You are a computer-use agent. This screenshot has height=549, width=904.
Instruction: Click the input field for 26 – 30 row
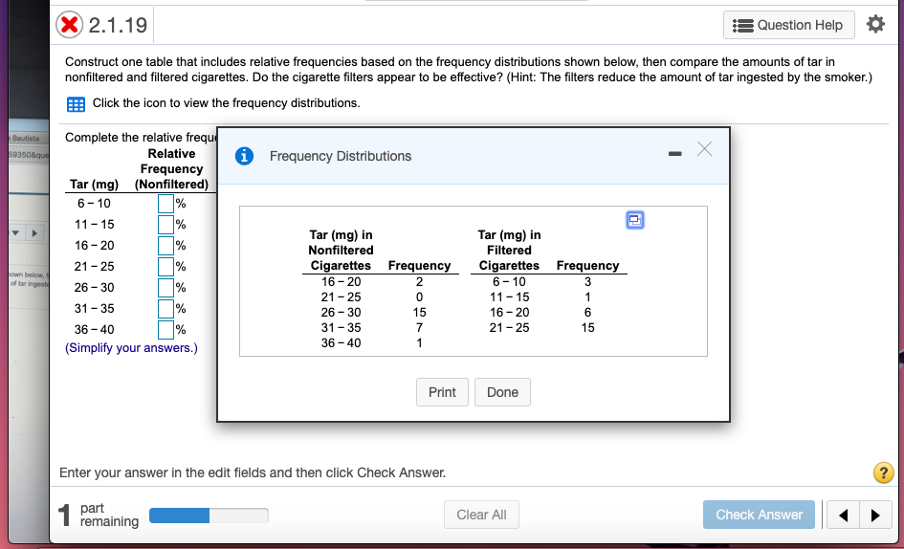pos(166,288)
